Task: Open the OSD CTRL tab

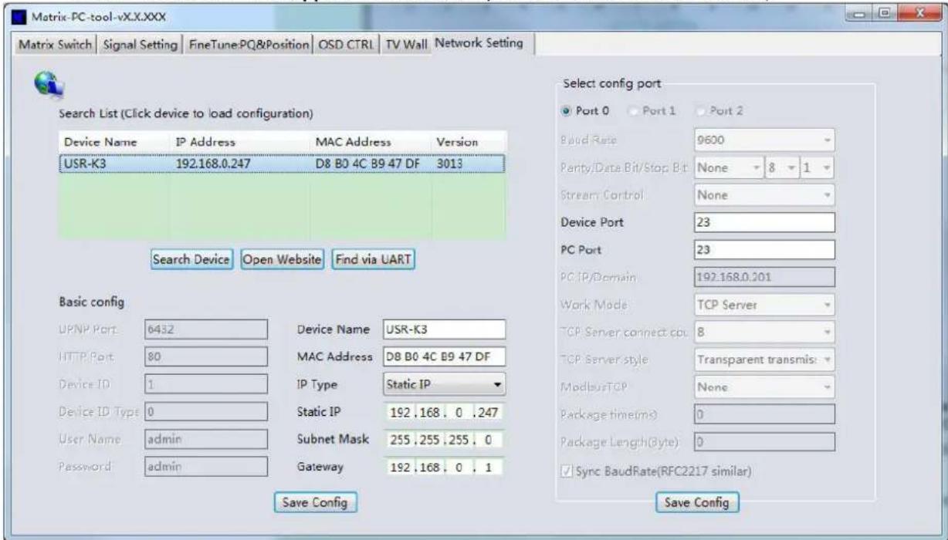Action: (x=346, y=45)
